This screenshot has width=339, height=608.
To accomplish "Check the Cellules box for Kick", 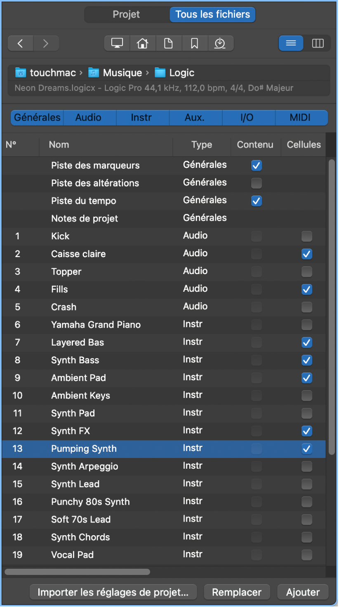I will pyautogui.click(x=306, y=236).
